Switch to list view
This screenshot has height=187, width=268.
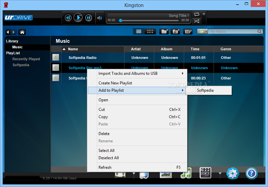[x=139, y=31]
